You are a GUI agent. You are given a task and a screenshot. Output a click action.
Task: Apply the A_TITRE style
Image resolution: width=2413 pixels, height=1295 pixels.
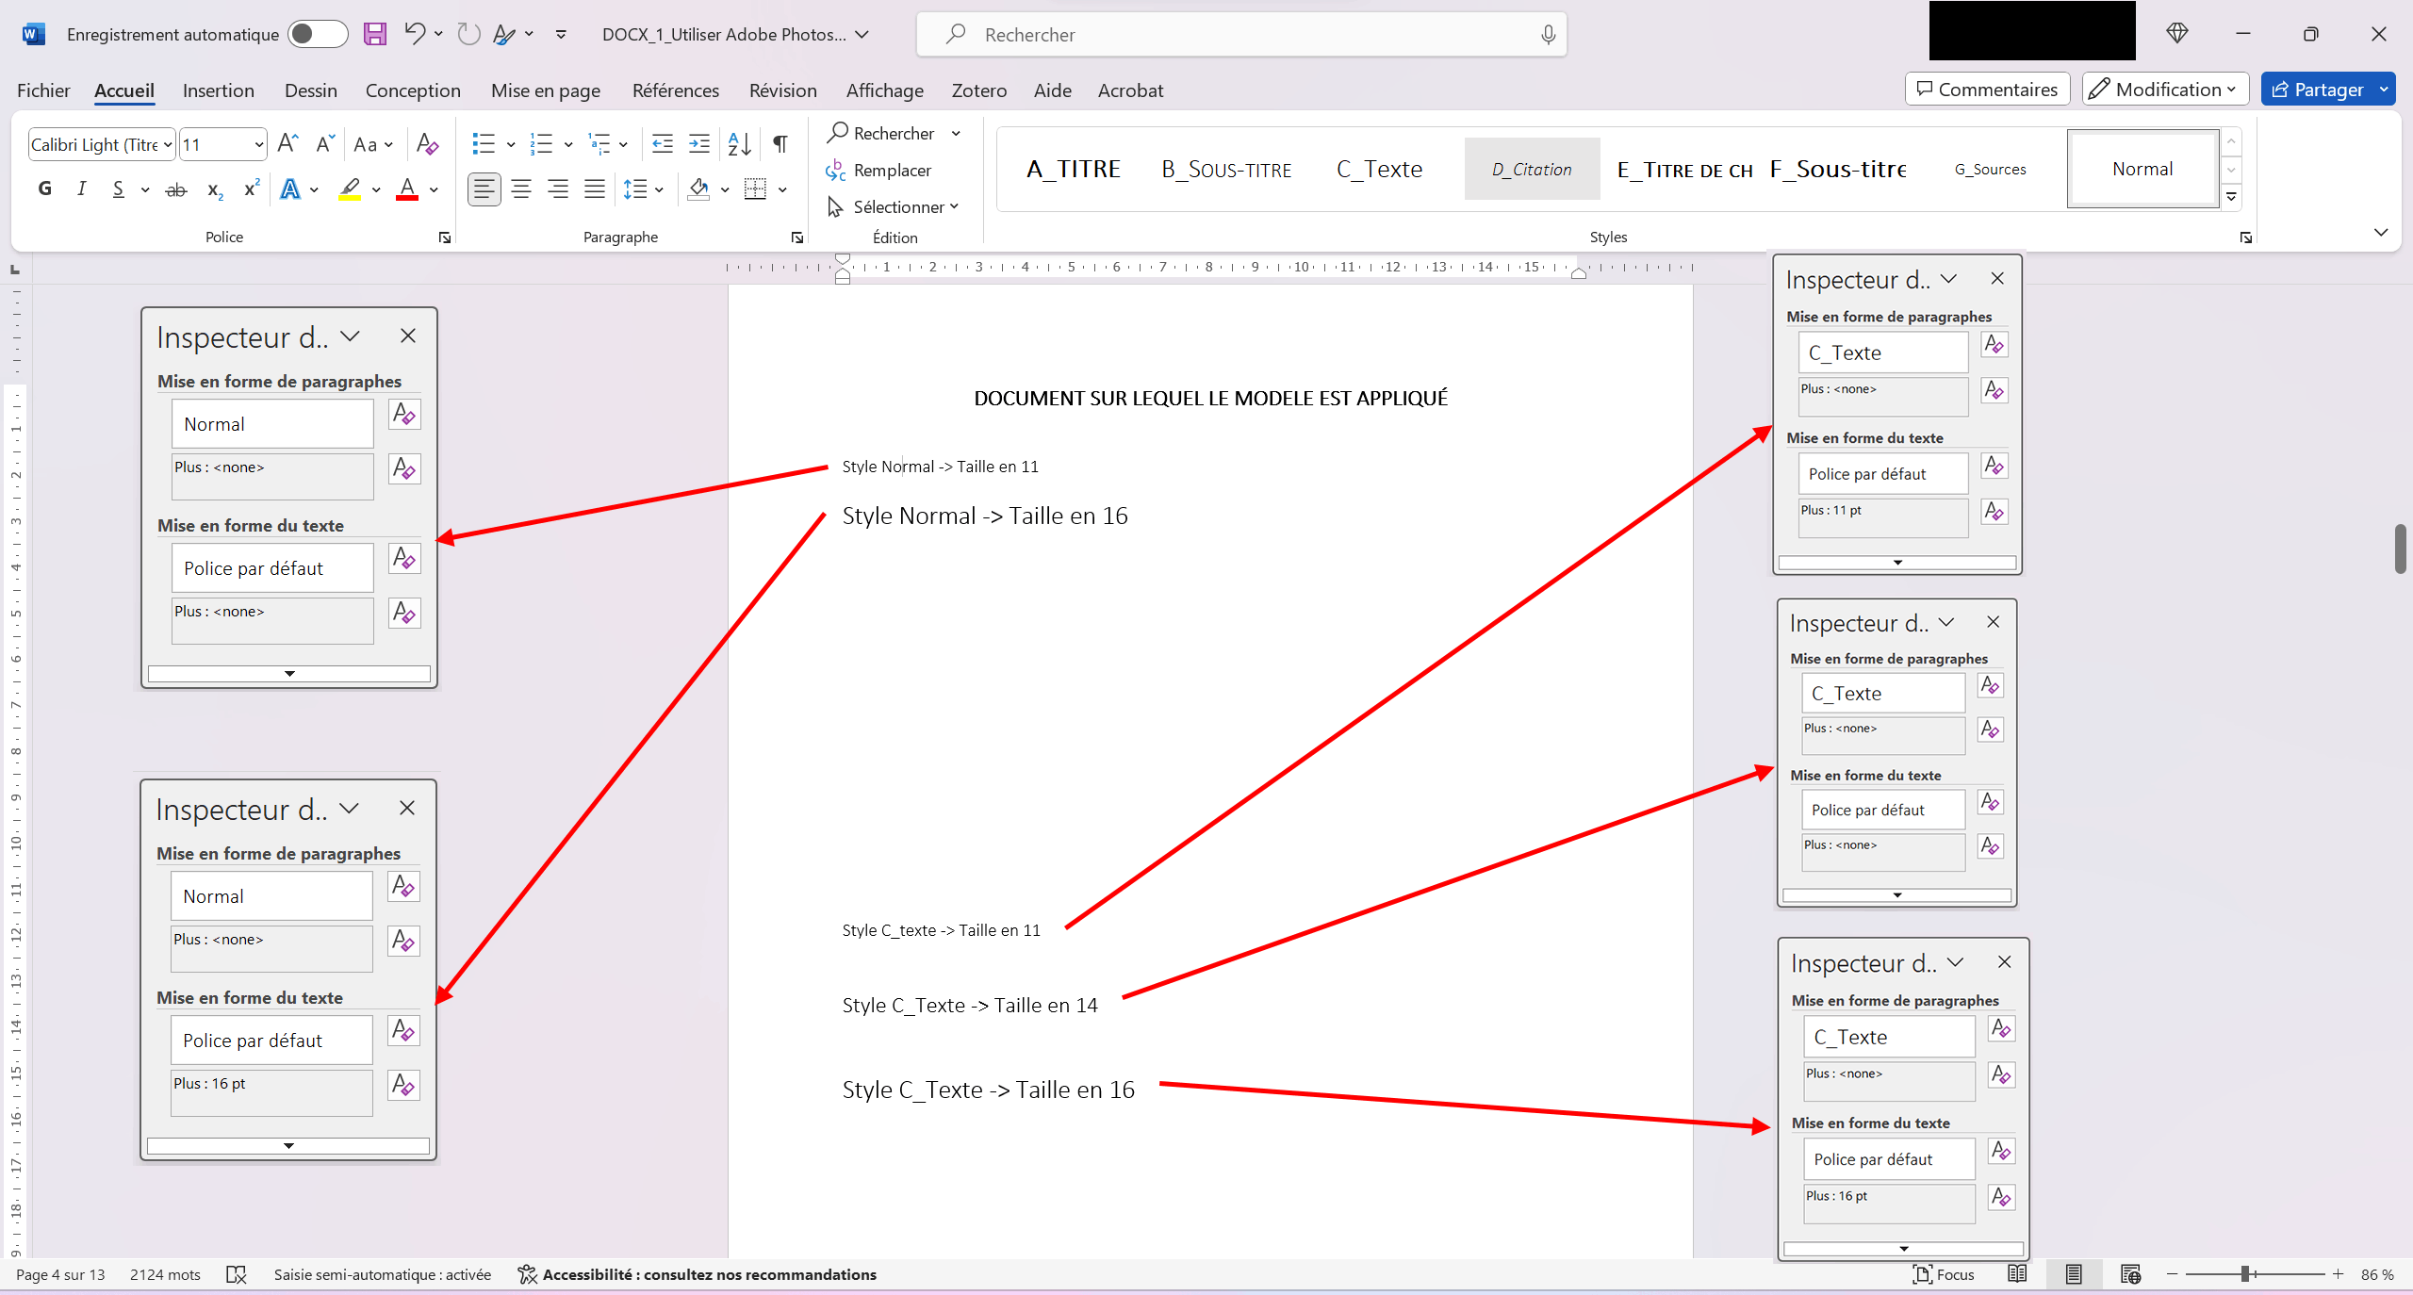coord(1074,169)
